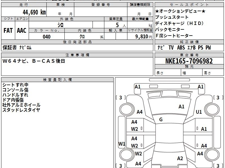Click the シフト header label
225x168 pixels.
pos(8,19)
